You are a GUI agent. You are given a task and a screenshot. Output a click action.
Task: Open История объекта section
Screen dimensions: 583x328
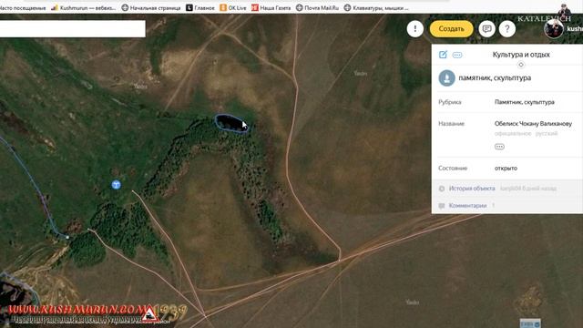tap(472, 189)
